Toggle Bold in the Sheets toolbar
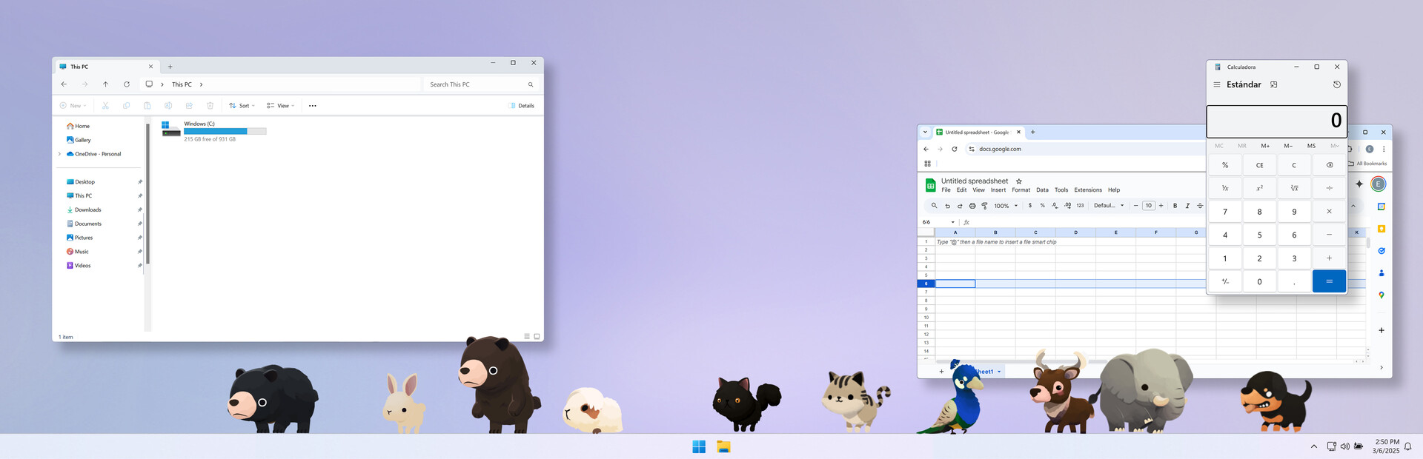Screen dimensions: 1423x459 (x=1175, y=206)
